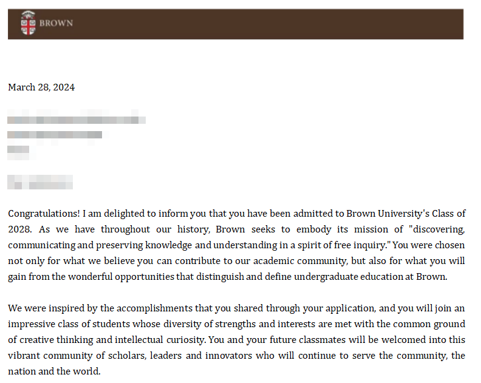This screenshot has width=481, height=383.
Task: Select the second blurred address line
Action: pyautogui.click(x=55, y=134)
